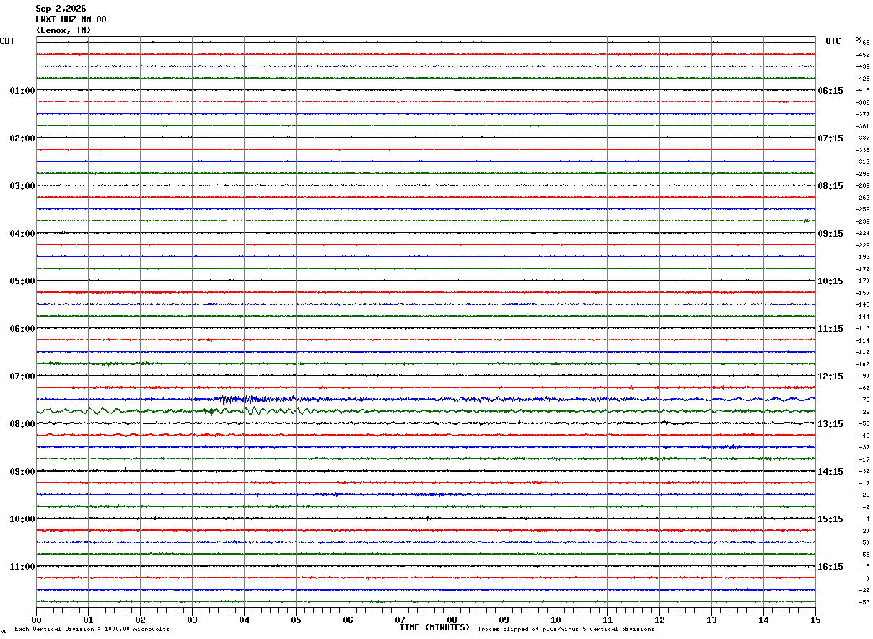Click the station title LNXT HHZ NM 00
This screenshot has width=873, height=639.
click(x=71, y=19)
